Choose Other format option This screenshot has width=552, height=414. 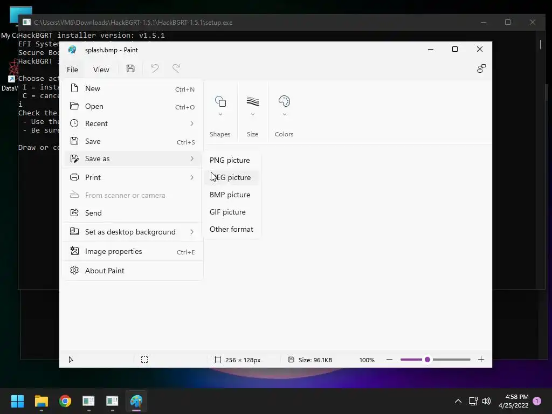(x=232, y=229)
